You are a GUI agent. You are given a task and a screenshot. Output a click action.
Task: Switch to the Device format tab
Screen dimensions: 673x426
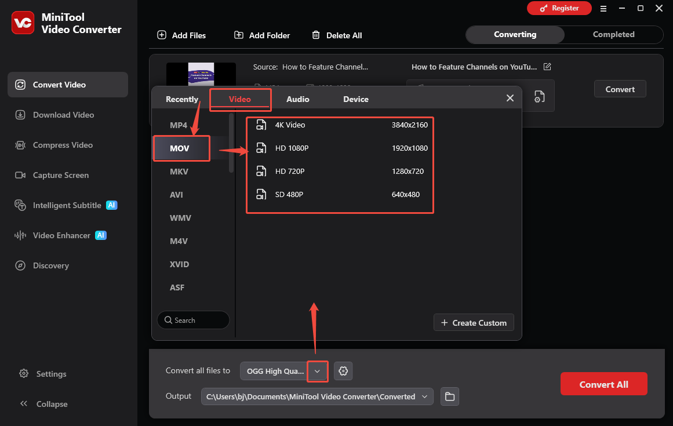pos(356,99)
